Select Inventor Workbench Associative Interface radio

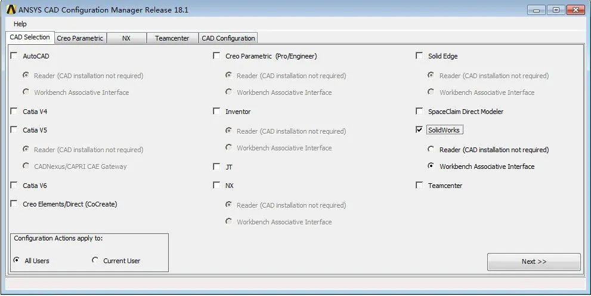(228, 147)
